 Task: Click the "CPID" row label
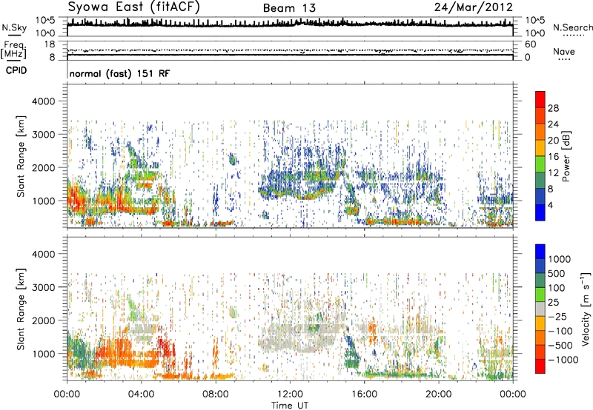coord(16,70)
